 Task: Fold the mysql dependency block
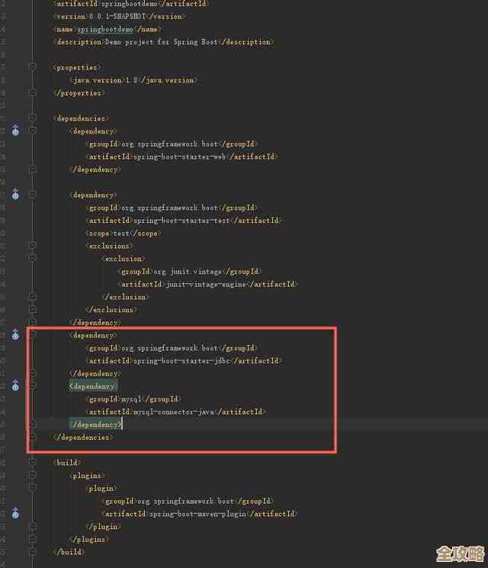click(x=33, y=386)
